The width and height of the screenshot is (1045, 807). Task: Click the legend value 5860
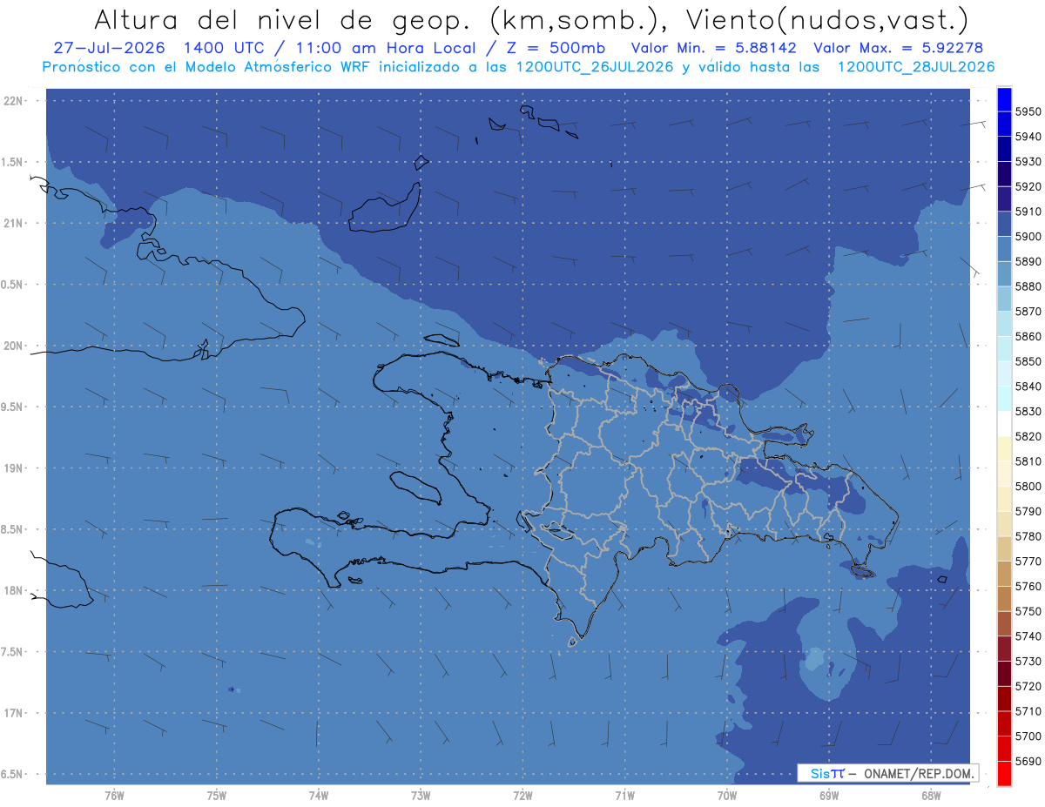[x=1027, y=336]
